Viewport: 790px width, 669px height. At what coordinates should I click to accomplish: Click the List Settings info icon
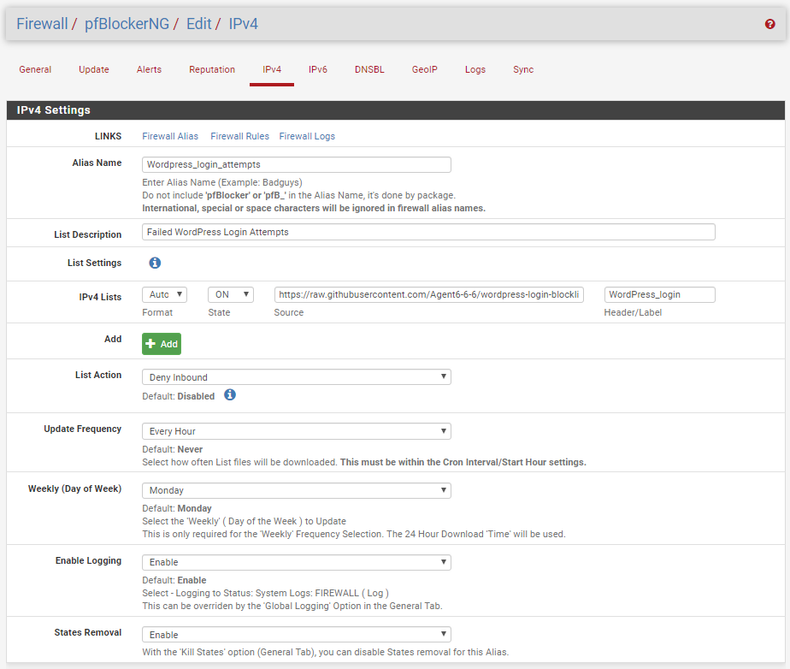[x=155, y=263]
